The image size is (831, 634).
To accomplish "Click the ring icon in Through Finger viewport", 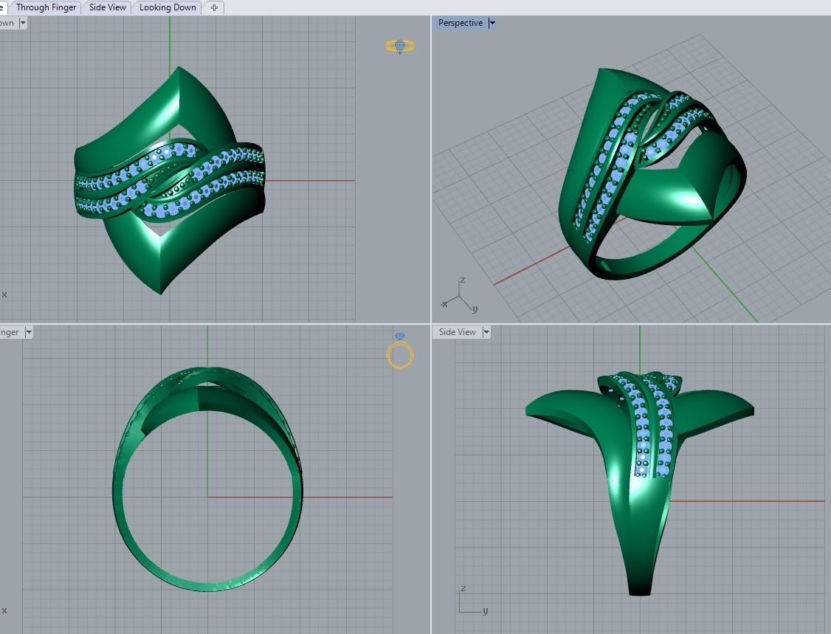I will (400, 351).
